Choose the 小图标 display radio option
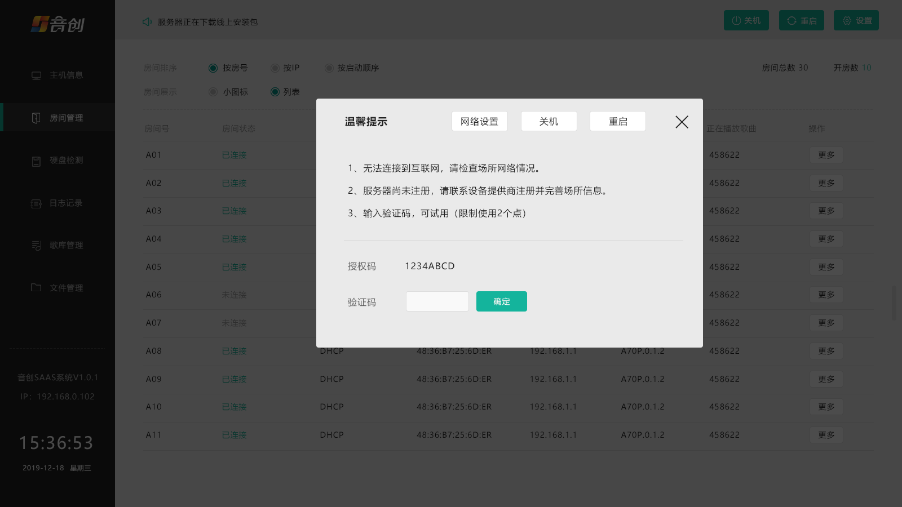Image resolution: width=902 pixels, height=507 pixels. (x=213, y=92)
